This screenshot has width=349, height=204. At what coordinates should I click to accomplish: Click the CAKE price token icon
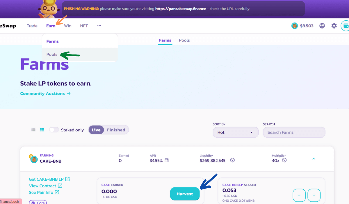[x=295, y=26]
